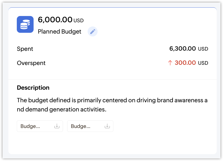Click the divider line above Description
The height and width of the screenshot is (161, 223).
113,79
